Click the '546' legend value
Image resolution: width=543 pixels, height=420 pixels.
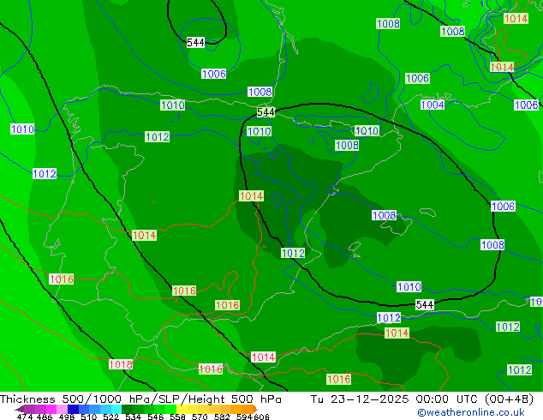(156, 417)
